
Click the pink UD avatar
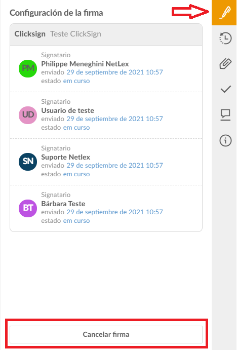pyautogui.click(x=28, y=115)
